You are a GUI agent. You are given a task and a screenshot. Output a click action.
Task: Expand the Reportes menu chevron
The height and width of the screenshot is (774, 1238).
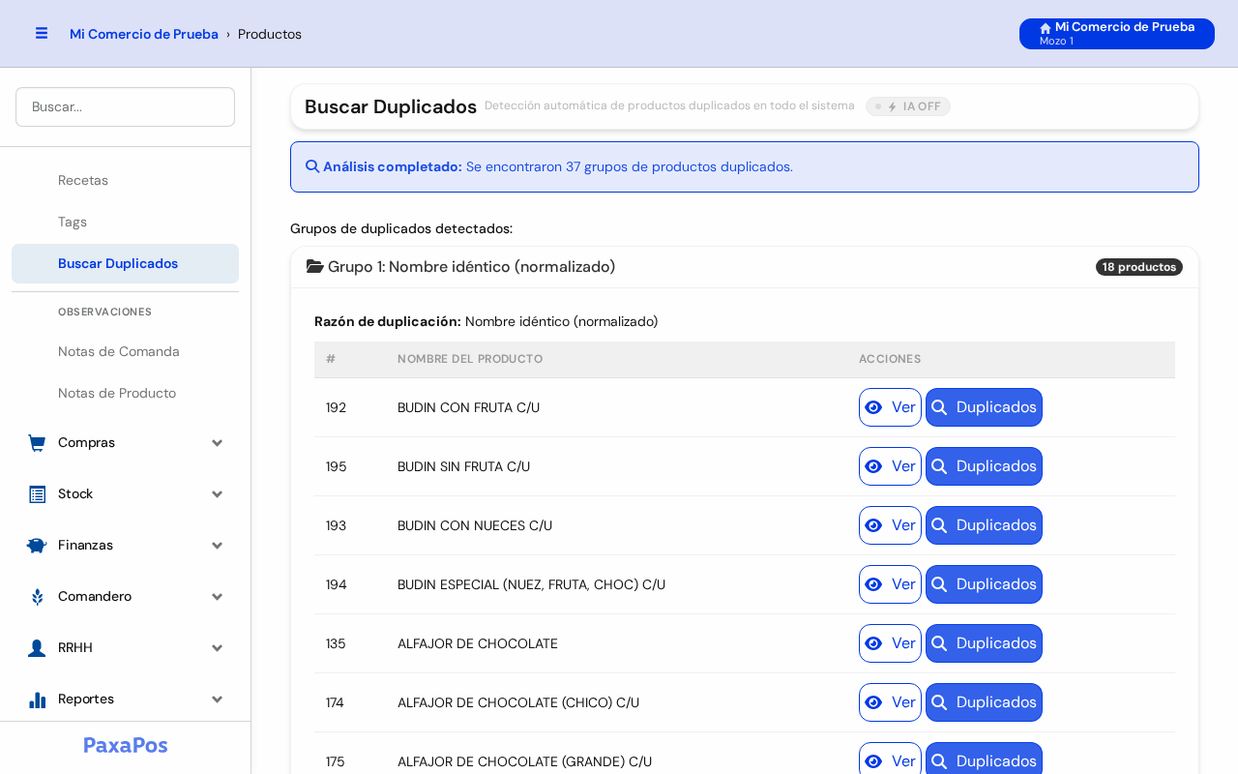(x=218, y=700)
